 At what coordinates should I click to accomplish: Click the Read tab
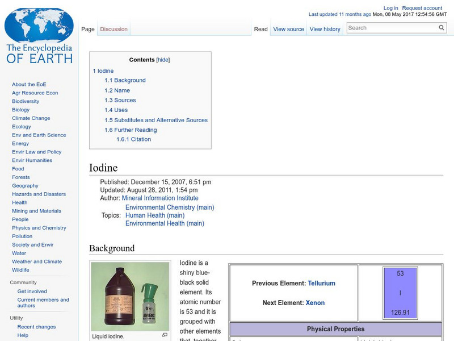pyautogui.click(x=260, y=28)
